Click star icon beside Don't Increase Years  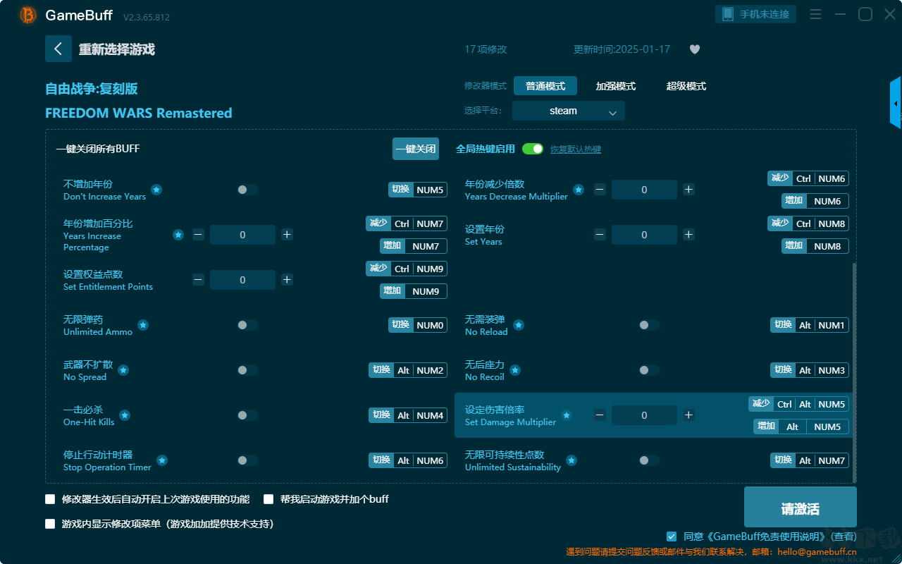point(156,190)
